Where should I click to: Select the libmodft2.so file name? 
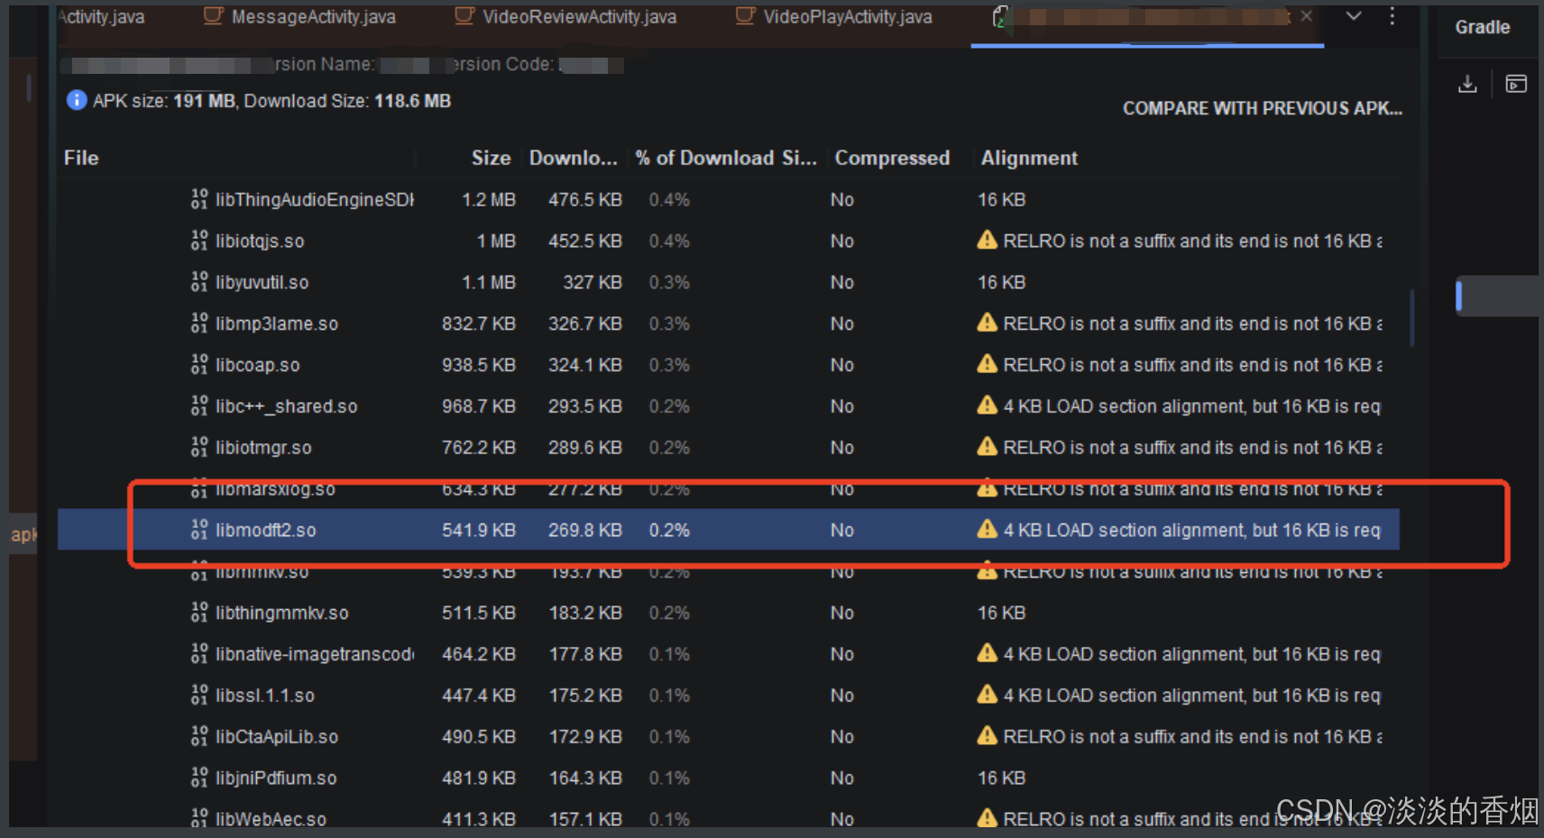coord(265,531)
